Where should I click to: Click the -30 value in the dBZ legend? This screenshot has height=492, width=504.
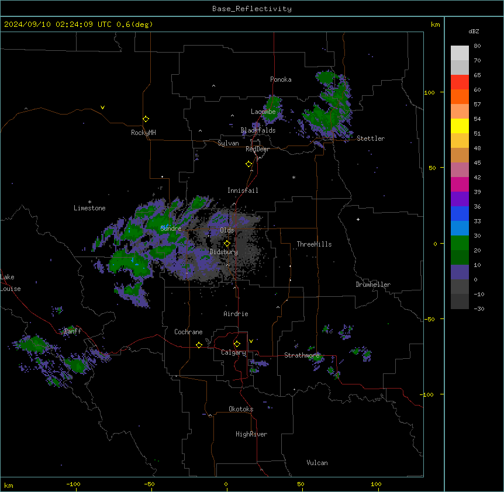(479, 309)
